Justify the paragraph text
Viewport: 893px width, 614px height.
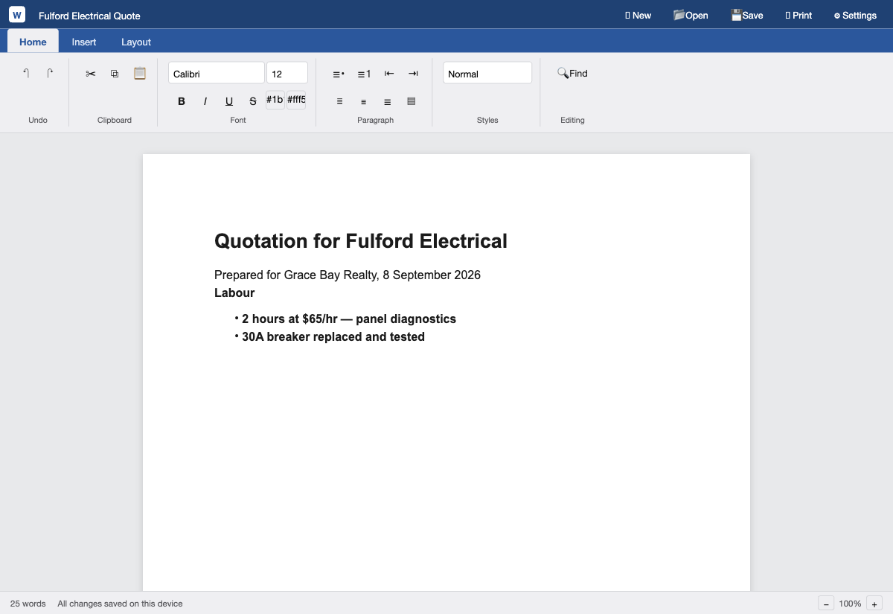[x=412, y=100]
